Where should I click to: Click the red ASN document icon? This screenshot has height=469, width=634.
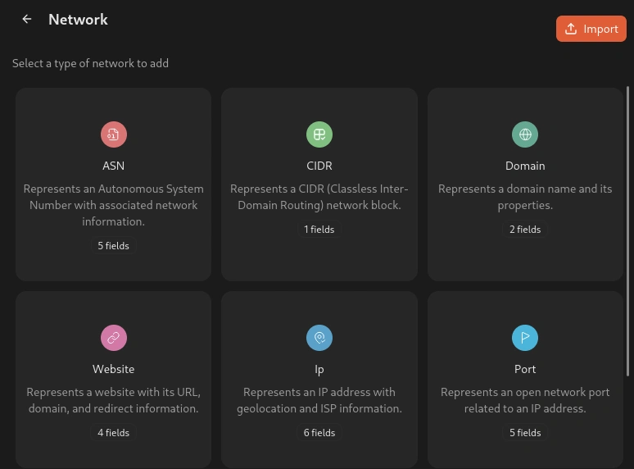click(114, 134)
